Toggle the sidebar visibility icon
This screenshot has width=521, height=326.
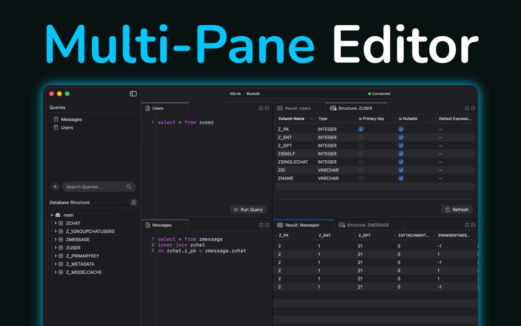pos(132,93)
